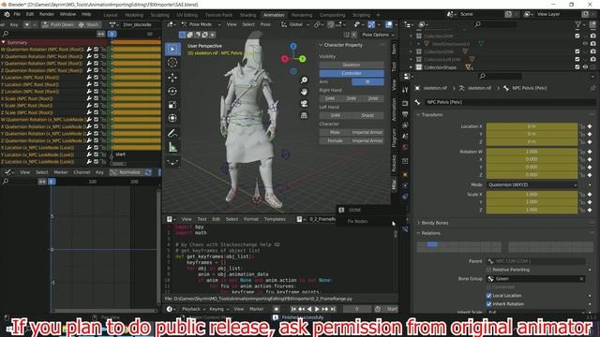Animate Scale X keyframe diamond

pos(590,194)
